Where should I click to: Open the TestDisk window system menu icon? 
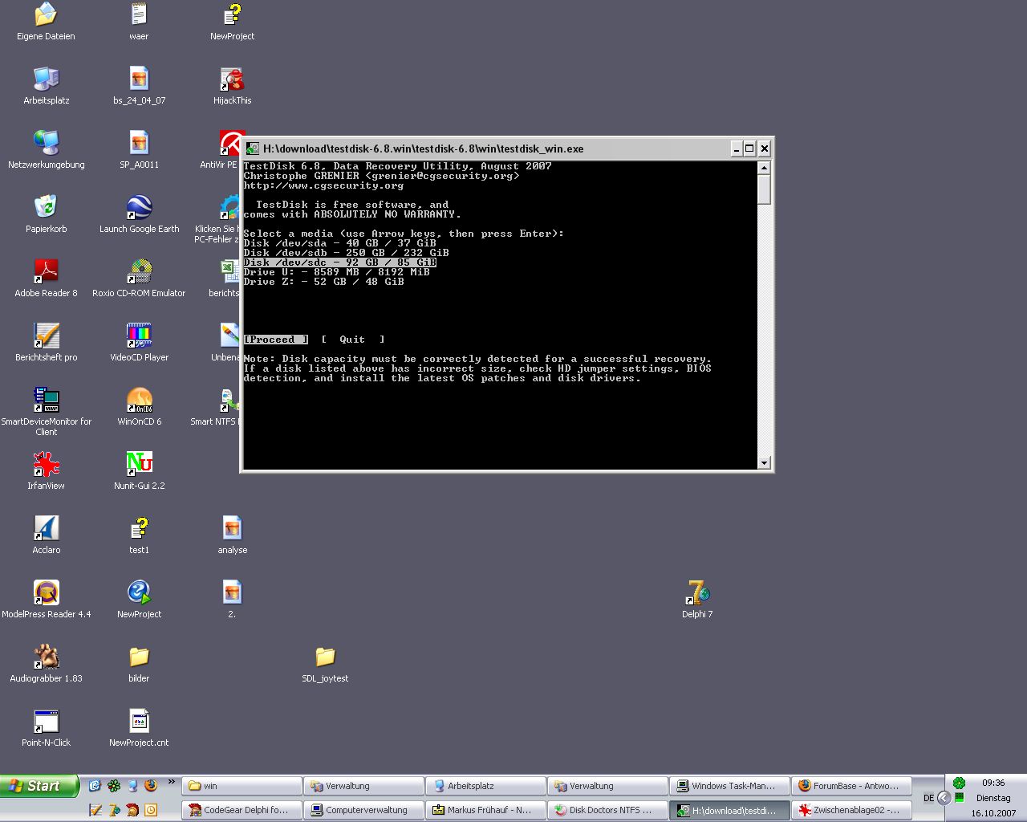coord(253,149)
